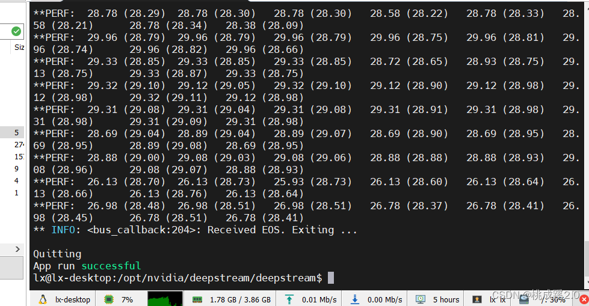The image size is (589, 306).
Task: Click the lx-desktop hostname label
Action: [73, 299]
